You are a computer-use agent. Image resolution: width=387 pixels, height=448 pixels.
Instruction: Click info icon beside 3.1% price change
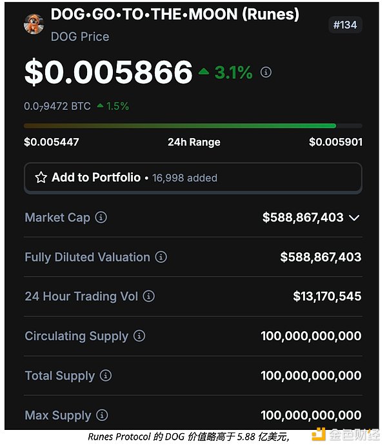tap(266, 72)
